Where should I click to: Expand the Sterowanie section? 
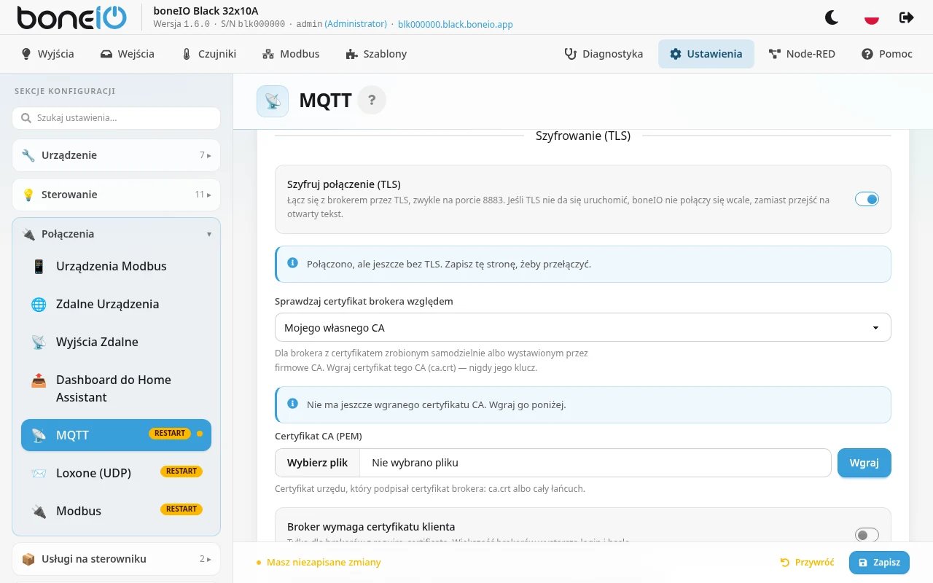(116, 195)
